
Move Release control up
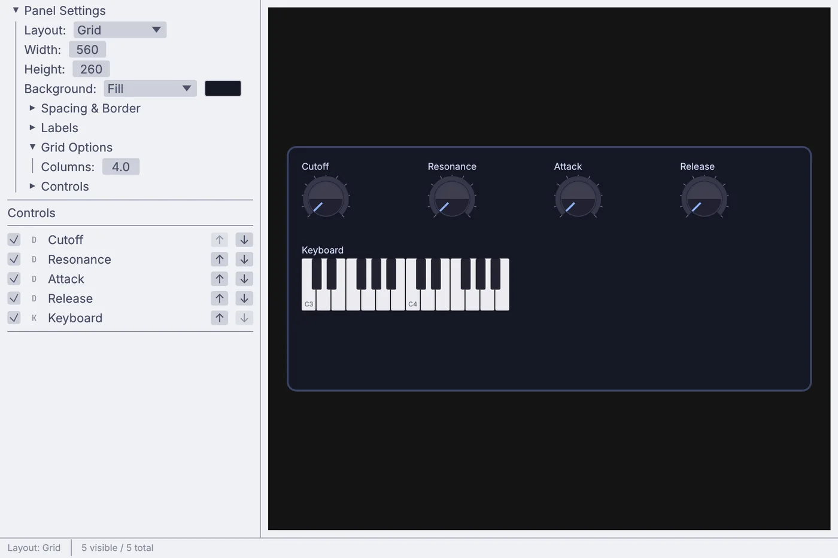(x=220, y=298)
